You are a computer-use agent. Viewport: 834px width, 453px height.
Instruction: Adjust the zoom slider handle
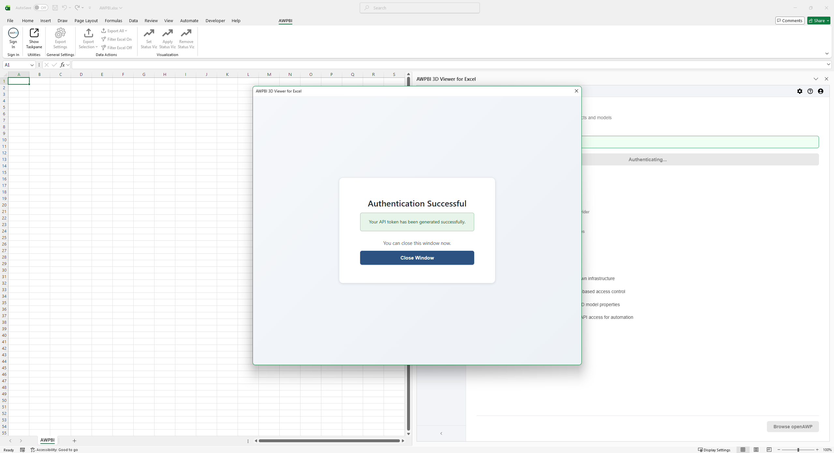point(798,450)
